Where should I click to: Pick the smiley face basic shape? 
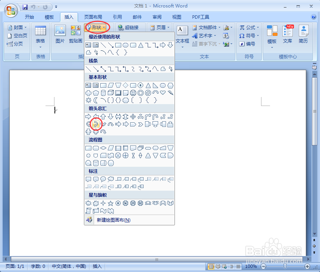tap(133, 93)
